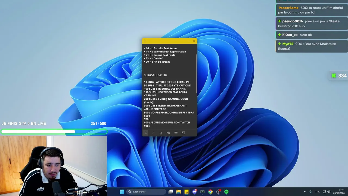
Task: Open the clock showing 22:11 and date
Action: point(339,192)
